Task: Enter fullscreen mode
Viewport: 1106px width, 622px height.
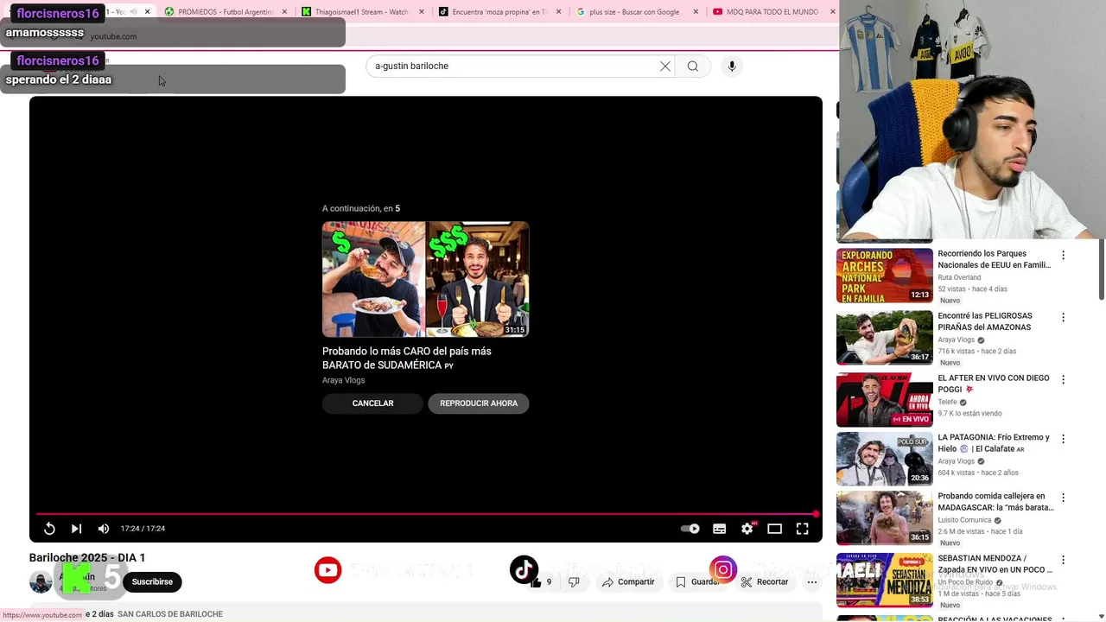Action: (x=803, y=529)
